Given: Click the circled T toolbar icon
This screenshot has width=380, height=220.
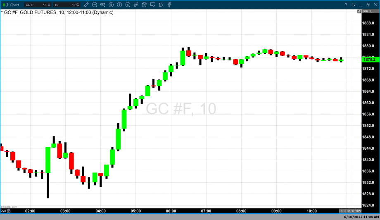Looking at the screenshot, I should 119,5.
